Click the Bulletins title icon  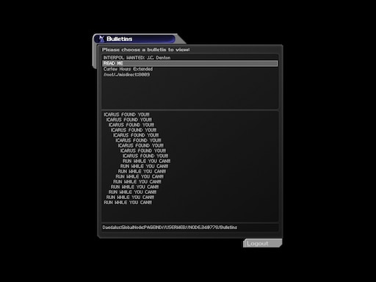pos(101,39)
